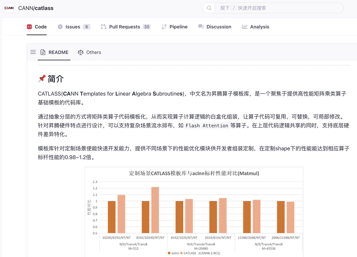Focus the search input field
Viewport: 357px width, 257px height.
(279, 8)
